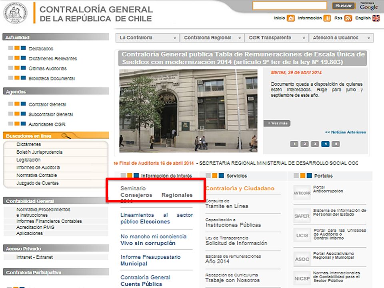
Task: Open Contraloría General Cuenta Pública link
Action: [x=145, y=281]
